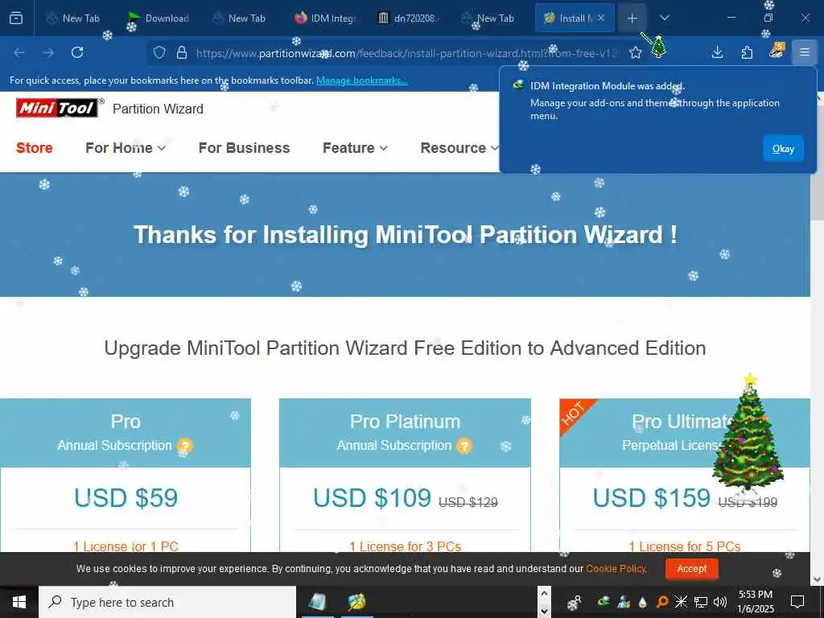Open the Store menu item
This screenshot has width=824, height=618.
click(34, 148)
